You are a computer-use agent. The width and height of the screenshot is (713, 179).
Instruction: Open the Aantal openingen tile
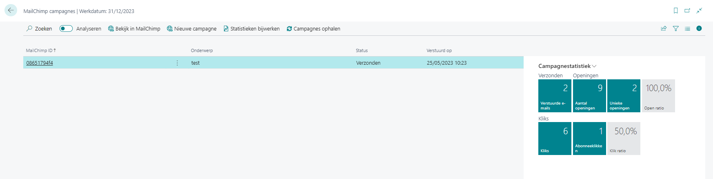pos(589,96)
